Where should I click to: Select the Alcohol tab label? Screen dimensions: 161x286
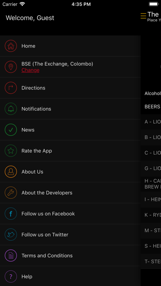click(153, 94)
